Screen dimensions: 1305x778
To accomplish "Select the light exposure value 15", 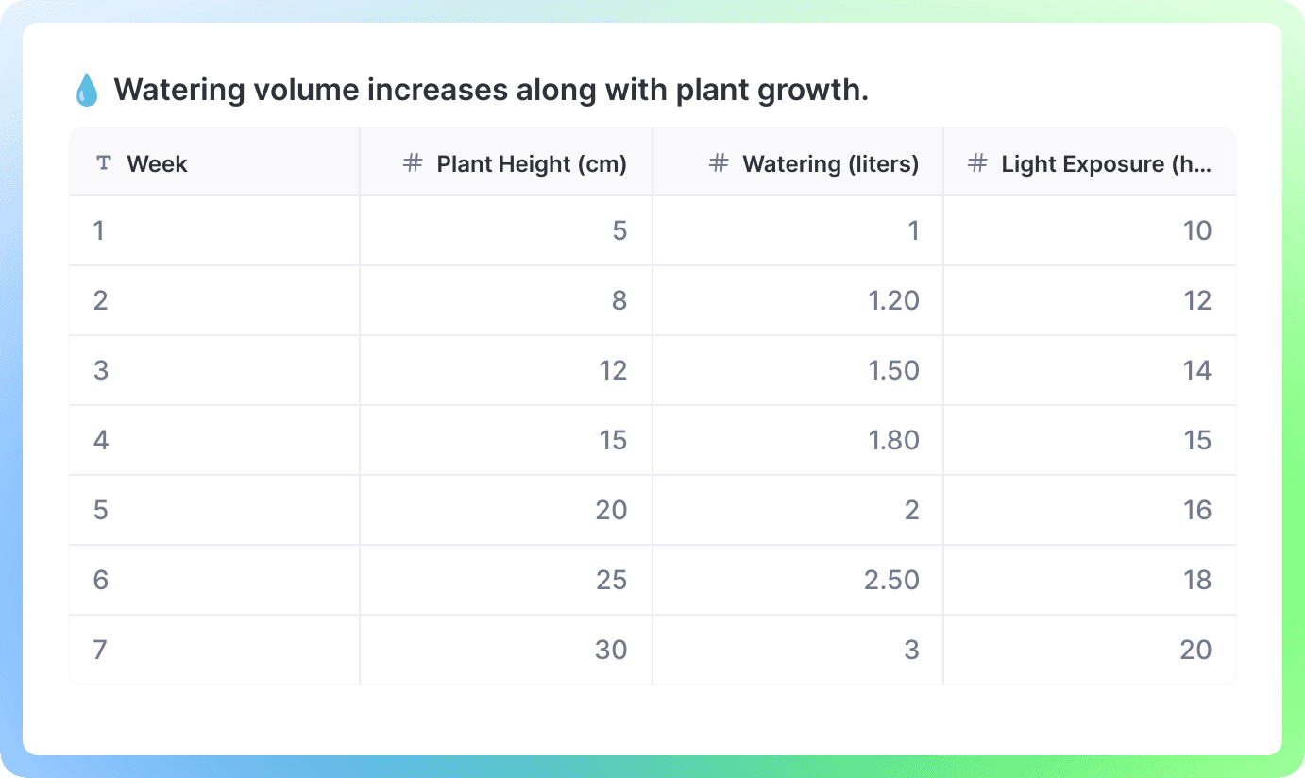I will pyautogui.click(x=1197, y=440).
